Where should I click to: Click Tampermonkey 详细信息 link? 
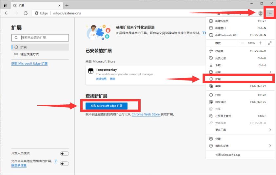(x=101, y=79)
